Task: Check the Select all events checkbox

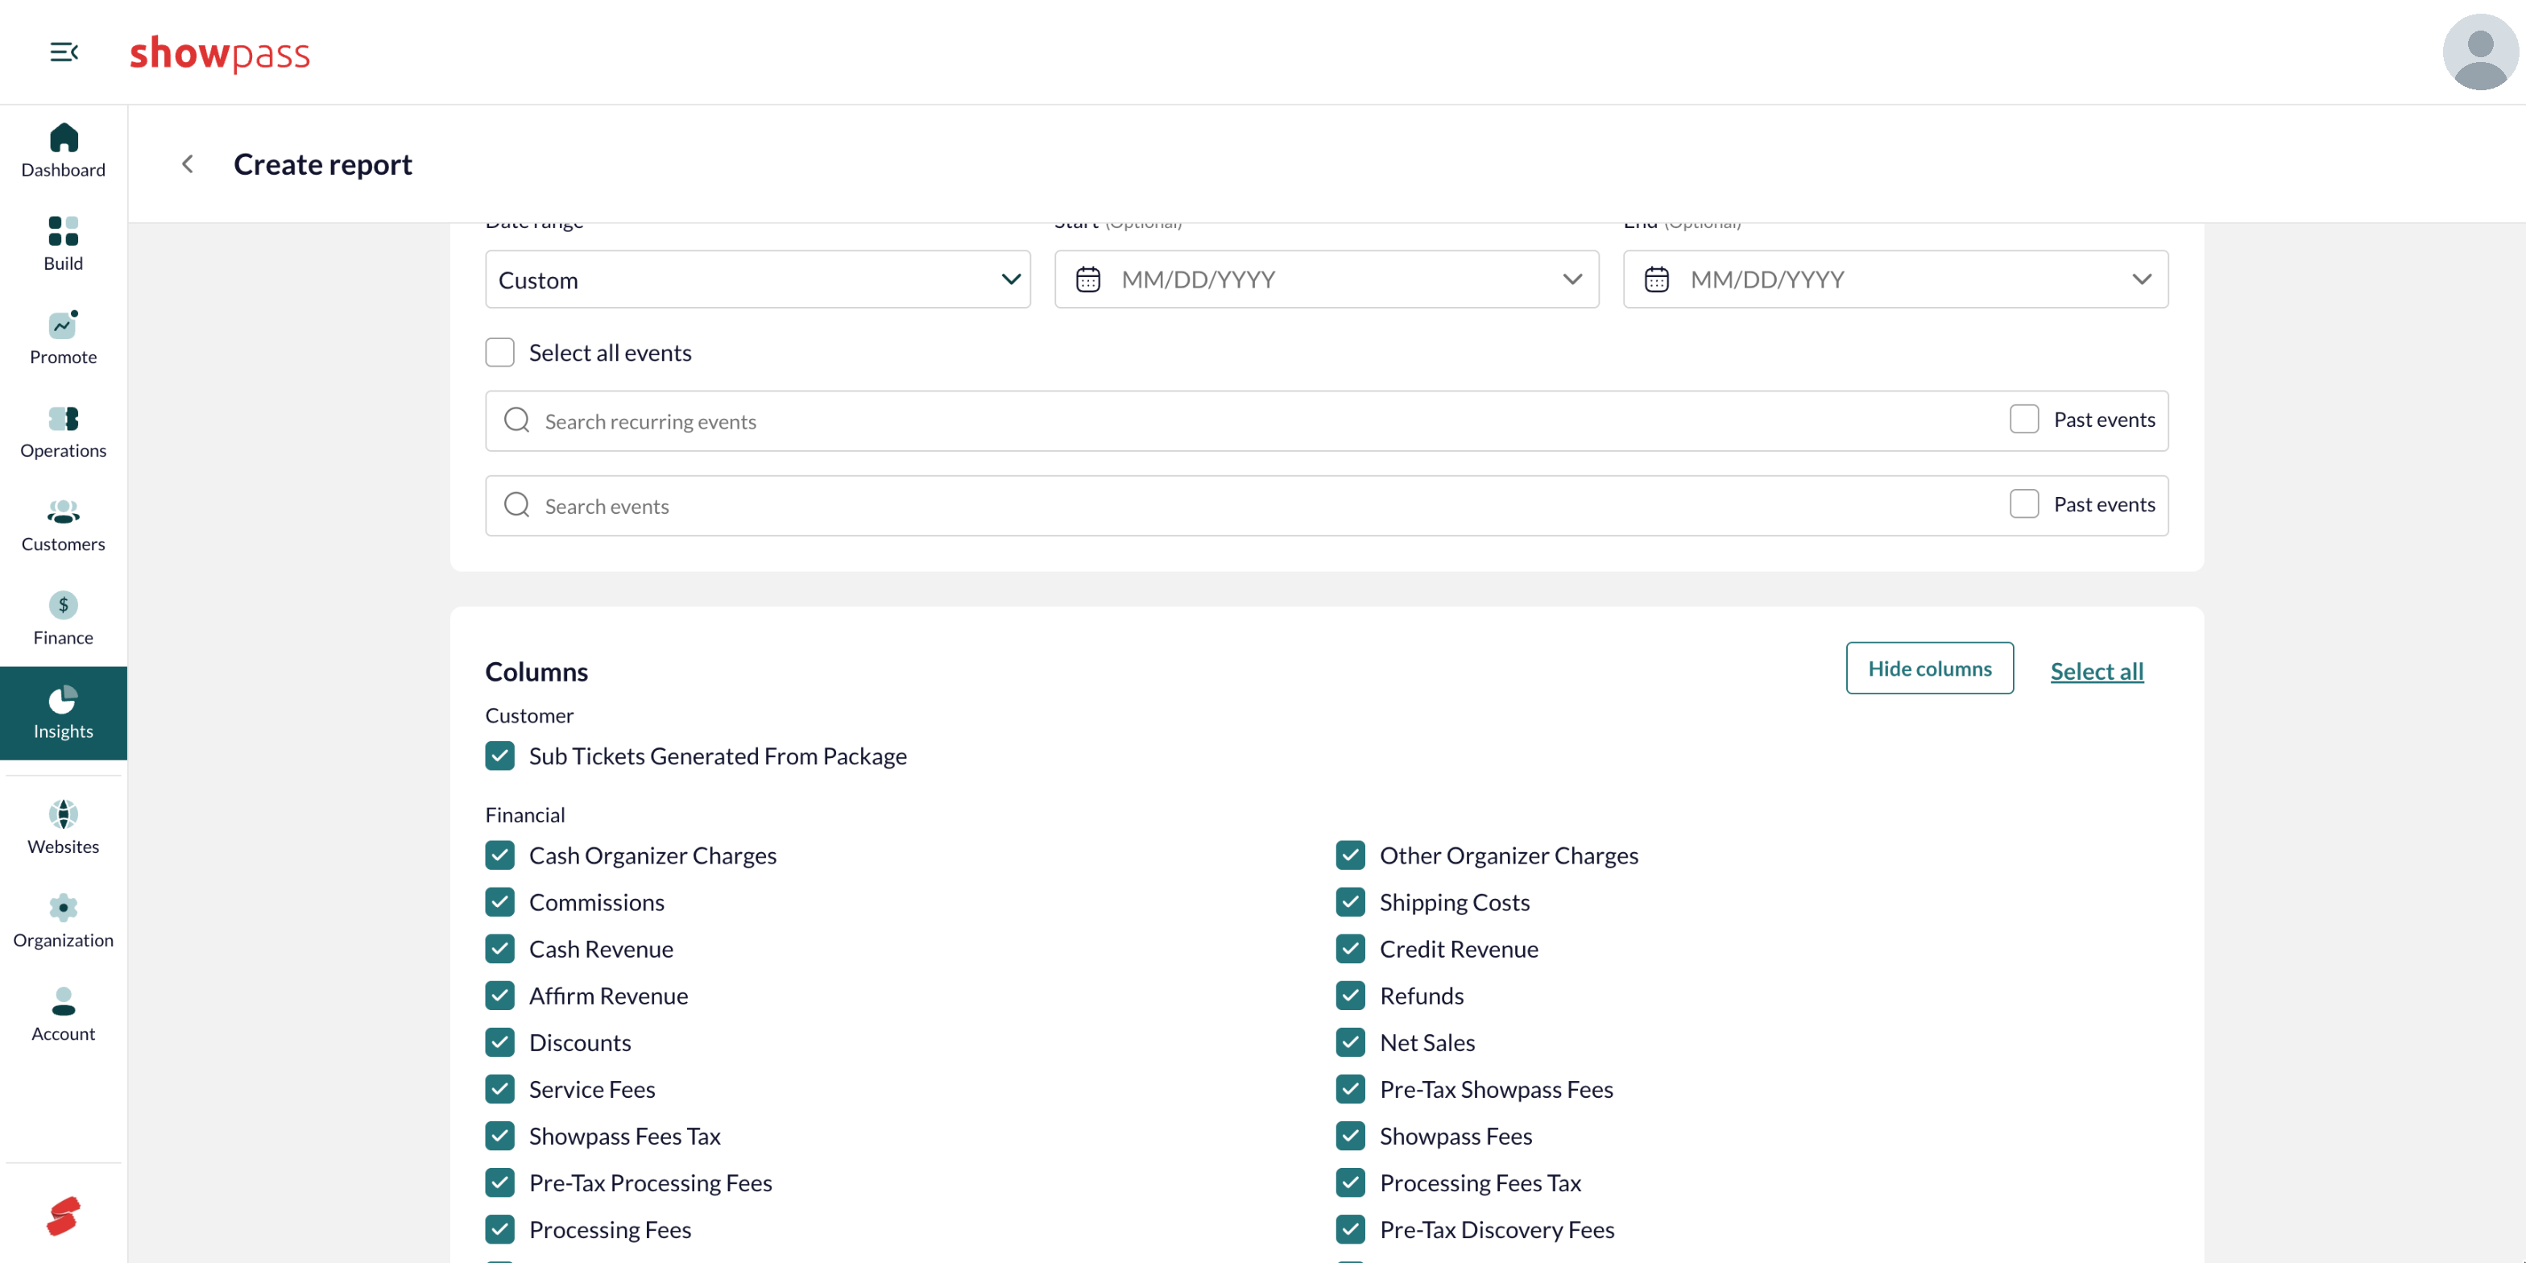Action: (x=500, y=353)
